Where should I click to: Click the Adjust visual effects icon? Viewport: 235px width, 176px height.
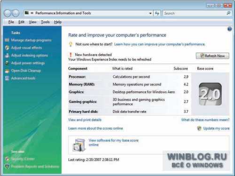pos(7,48)
